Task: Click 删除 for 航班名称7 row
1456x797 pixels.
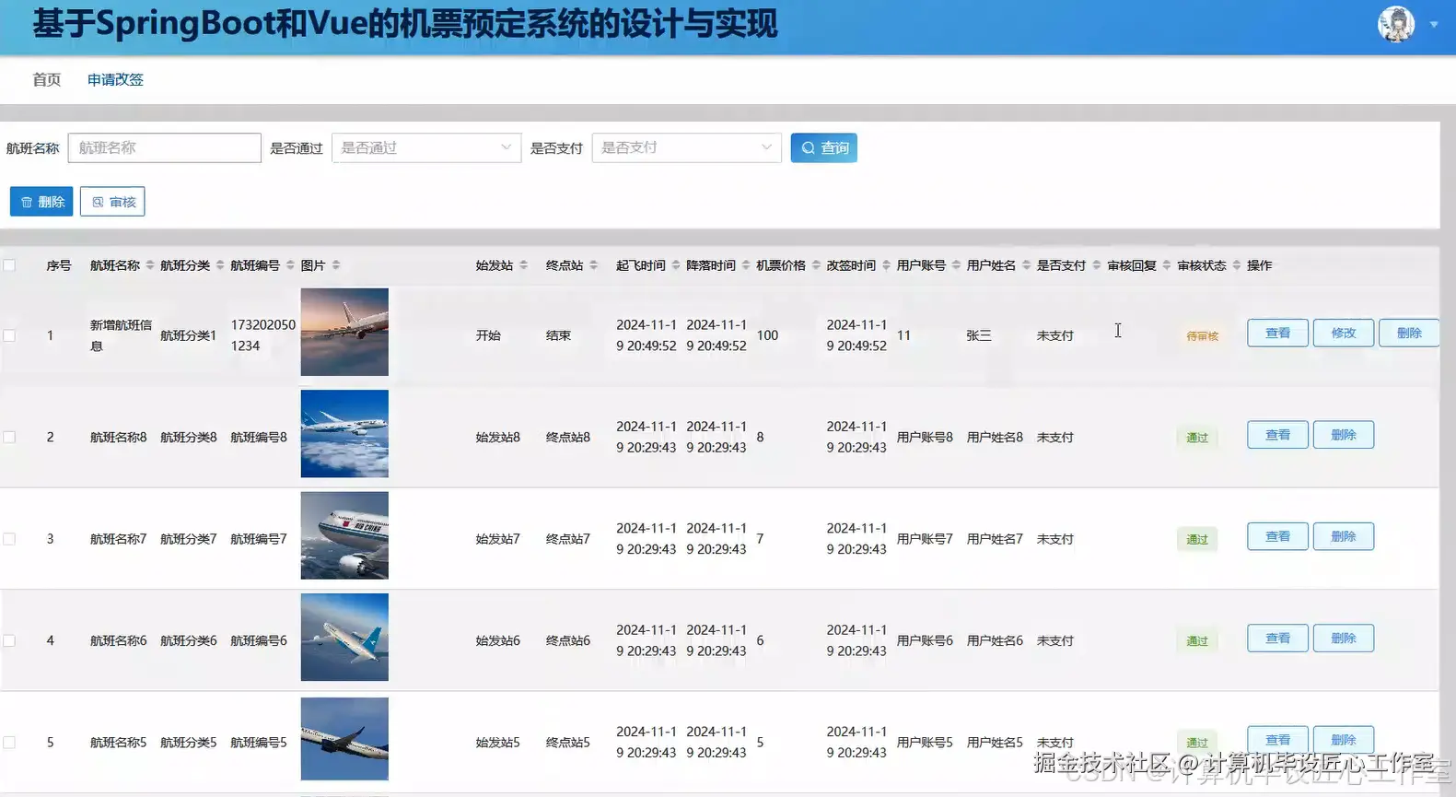Action: (x=1344, y=536)
